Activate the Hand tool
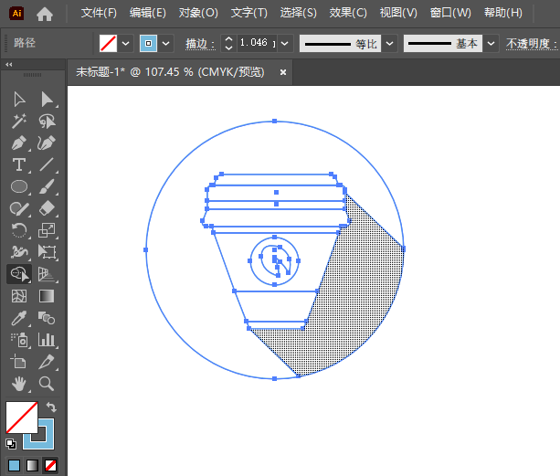 click(19, 384)
